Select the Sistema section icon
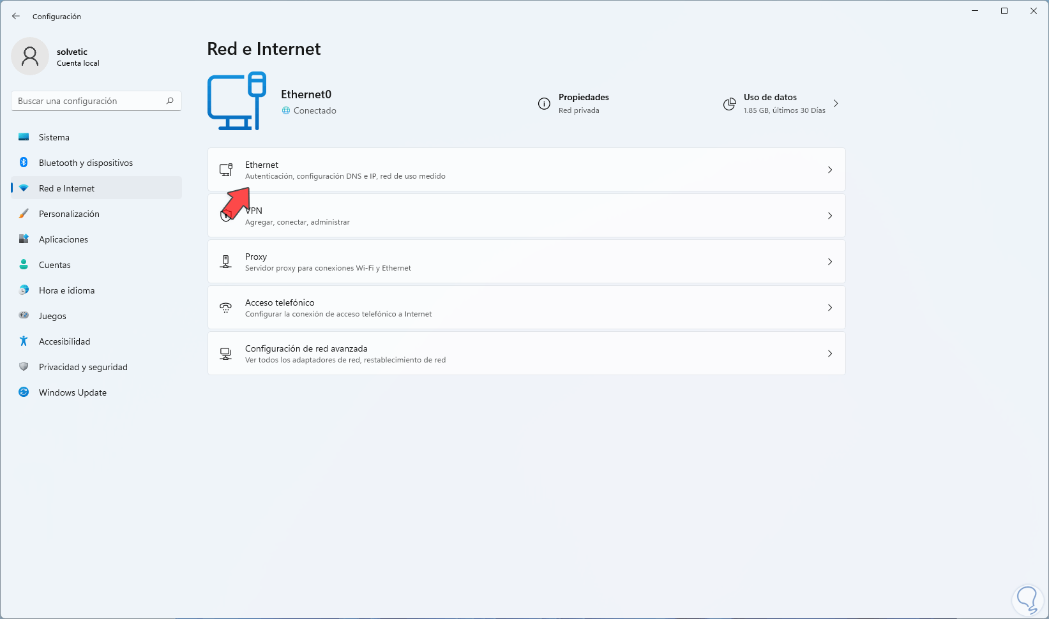This screenshot has height=619, width=1049. pyautogui.click(x=24, y=137)
